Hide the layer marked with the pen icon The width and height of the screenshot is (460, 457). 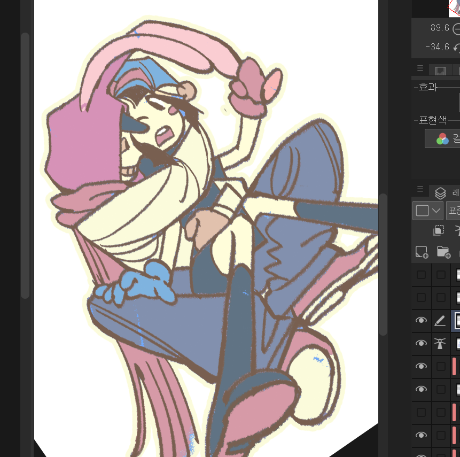click(x=422, y=320)
